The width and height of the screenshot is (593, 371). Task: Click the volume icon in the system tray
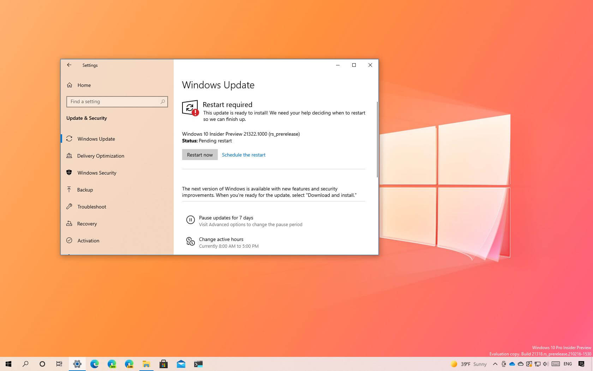pyautogui.click(x=546, y=364)
